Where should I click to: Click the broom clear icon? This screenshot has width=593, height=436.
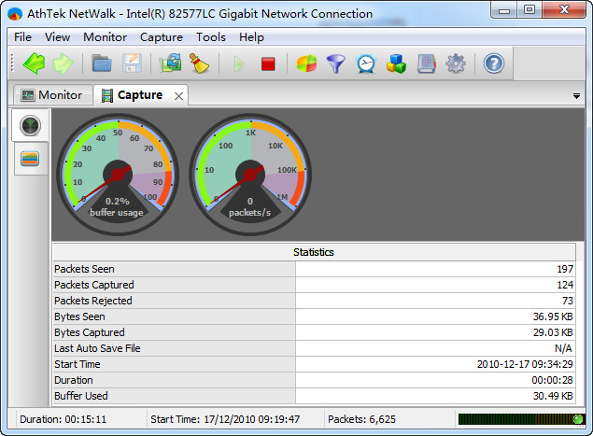(199, 63)
